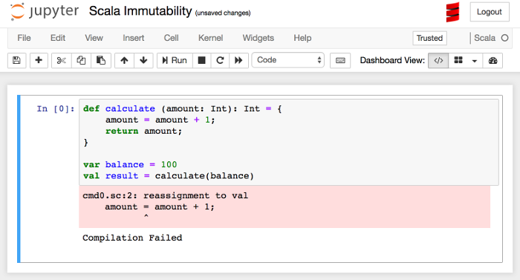Screen dimensions: 520x280
Task: Toggle dashboard code view button
Action: click(438, 60)
